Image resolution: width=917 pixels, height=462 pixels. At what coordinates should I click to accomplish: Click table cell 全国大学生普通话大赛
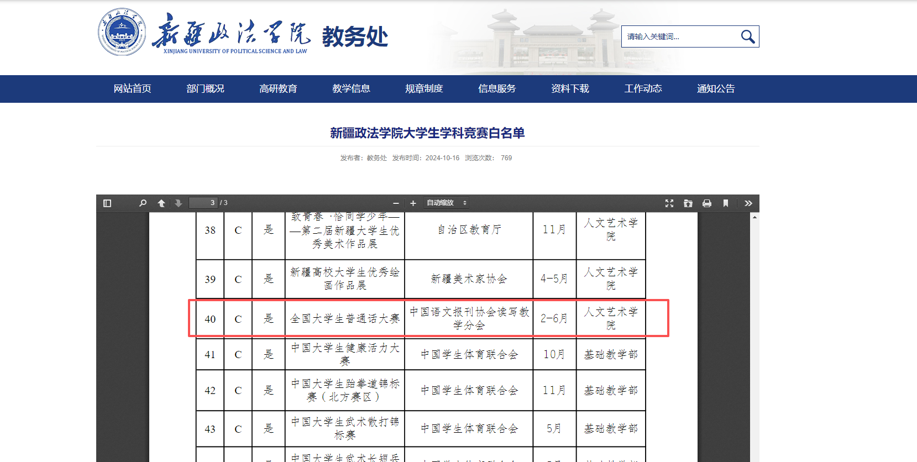[345, 319]
